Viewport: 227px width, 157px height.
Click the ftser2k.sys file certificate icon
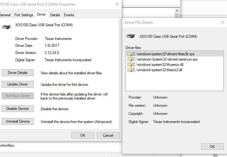click(x=130, y=54)
